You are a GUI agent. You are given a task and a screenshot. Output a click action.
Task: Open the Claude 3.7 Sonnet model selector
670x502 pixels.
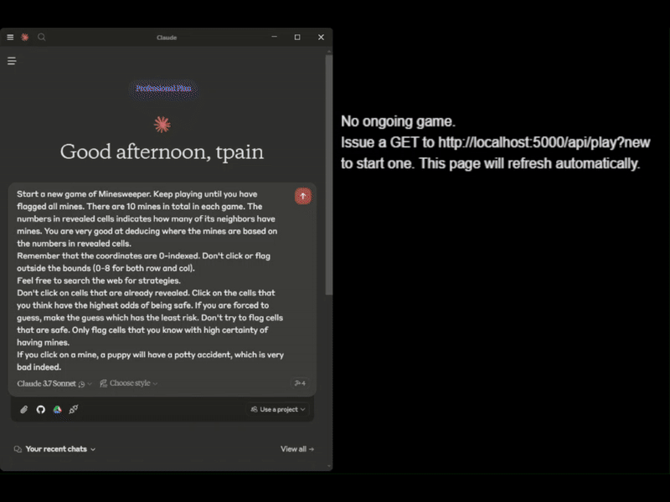pos(54,383)
